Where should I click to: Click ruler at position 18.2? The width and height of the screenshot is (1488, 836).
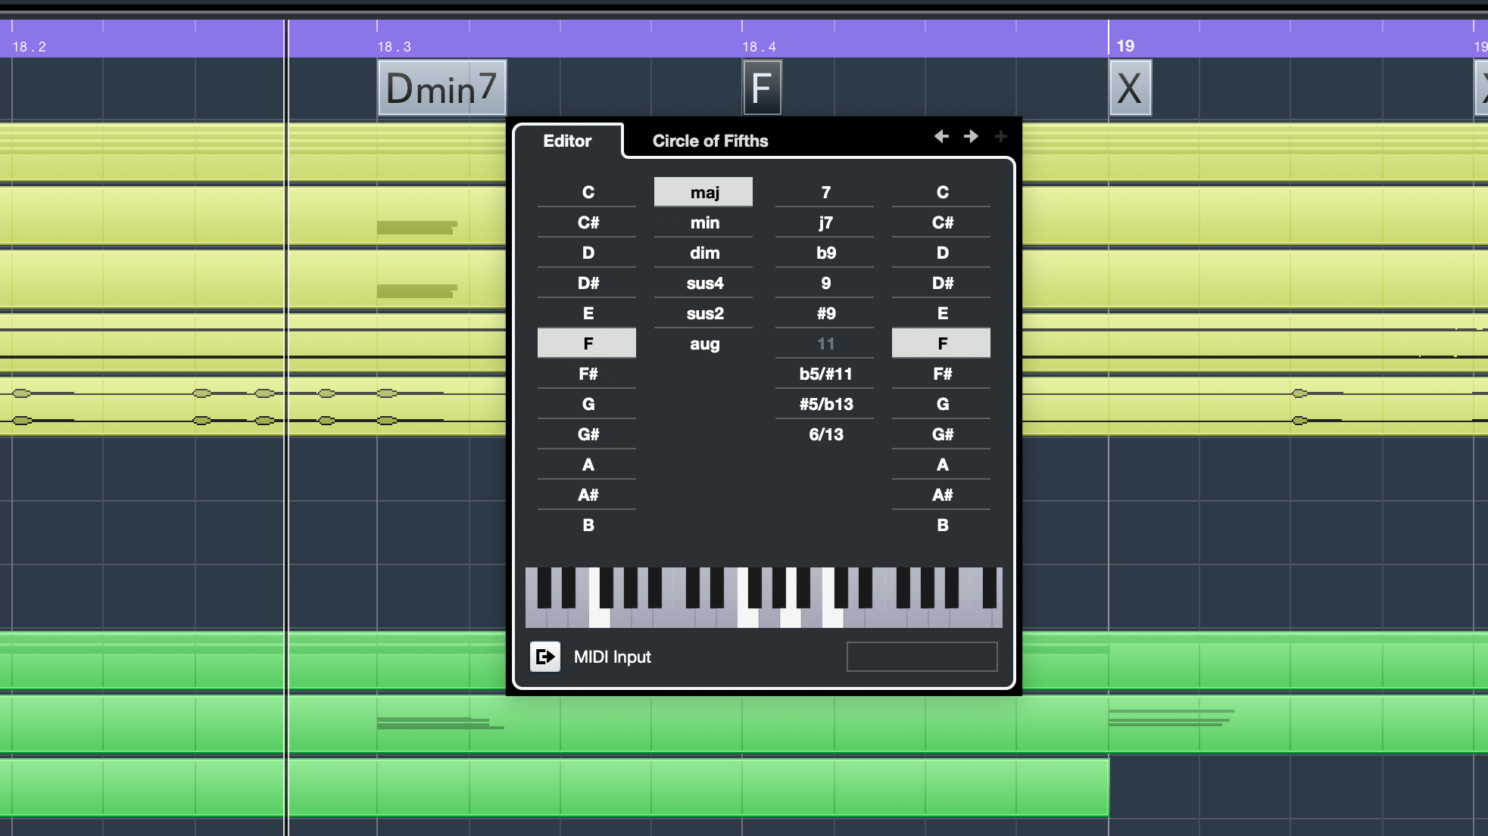(x=29, y=46)
